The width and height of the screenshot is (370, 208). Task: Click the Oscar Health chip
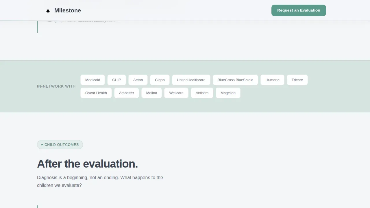coord(96,93)
